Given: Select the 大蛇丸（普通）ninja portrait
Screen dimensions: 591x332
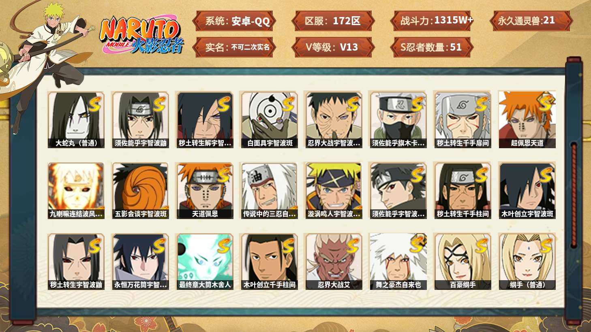Looking at the screenshot, I should [x=76, y=120].
